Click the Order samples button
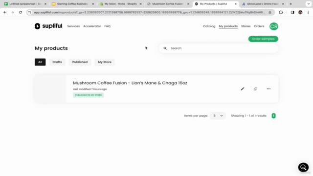Image resolution: width=313 pixels, height=176 pixels. point(263,39)
